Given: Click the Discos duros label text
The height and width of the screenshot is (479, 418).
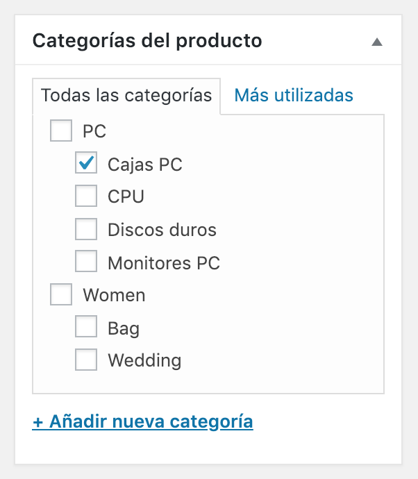Looking at the screenshot, I should 162,230.
